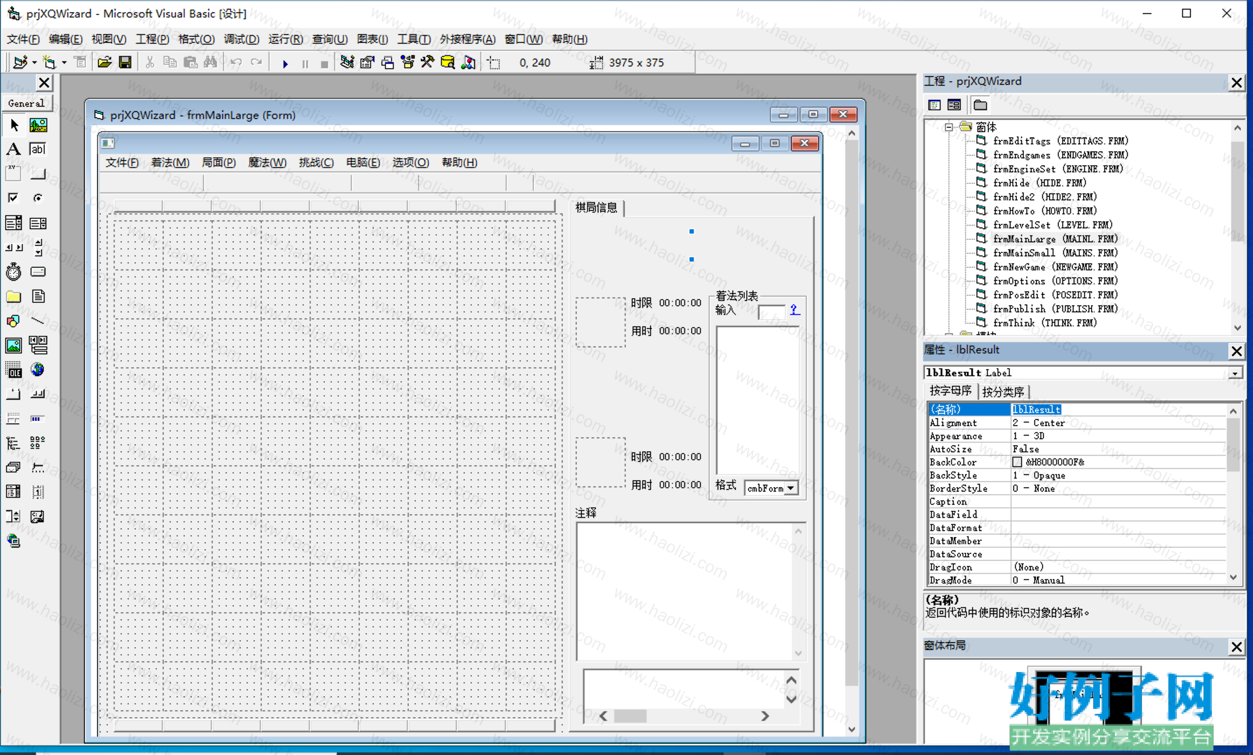The width and height of the screenshot is (1253, 755).
Task: Click the 输入 text box on the form
Action: coord(771,312)
